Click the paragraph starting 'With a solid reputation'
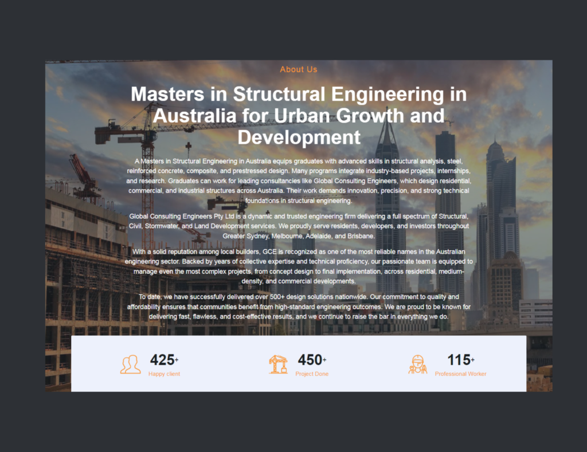 click(298, 266)
